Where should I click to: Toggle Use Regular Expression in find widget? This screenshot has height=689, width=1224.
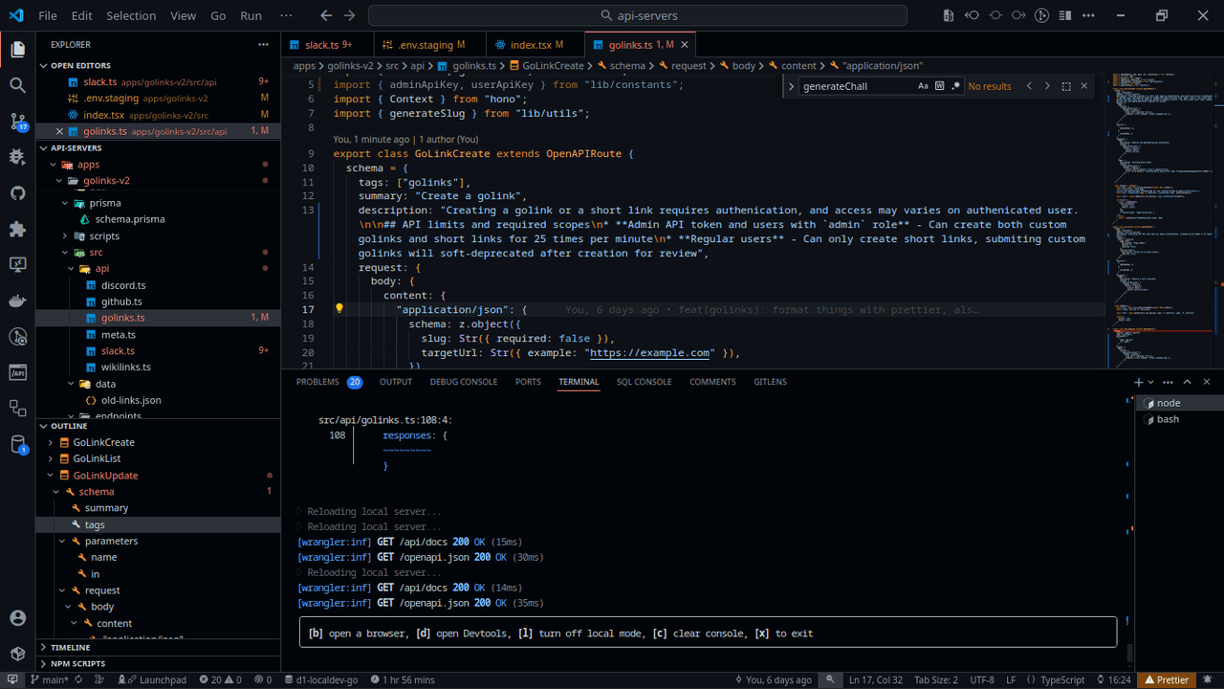coord(955,86)
